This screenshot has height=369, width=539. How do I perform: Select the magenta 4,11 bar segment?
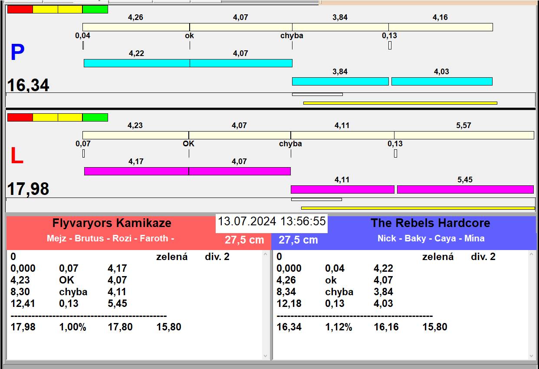pyautogui.click(x=342, y=189)
